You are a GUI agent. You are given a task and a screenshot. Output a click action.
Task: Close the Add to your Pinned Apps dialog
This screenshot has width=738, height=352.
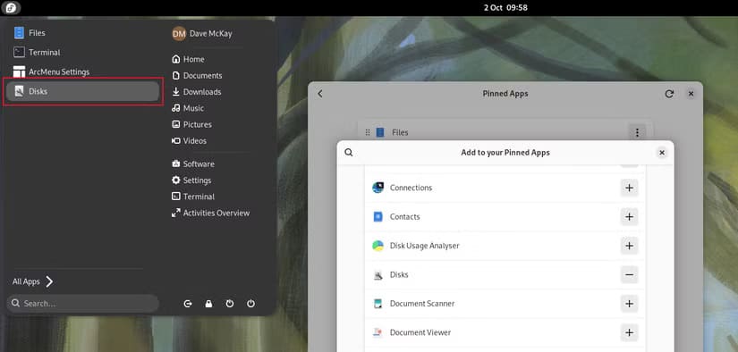click(662, 152)
